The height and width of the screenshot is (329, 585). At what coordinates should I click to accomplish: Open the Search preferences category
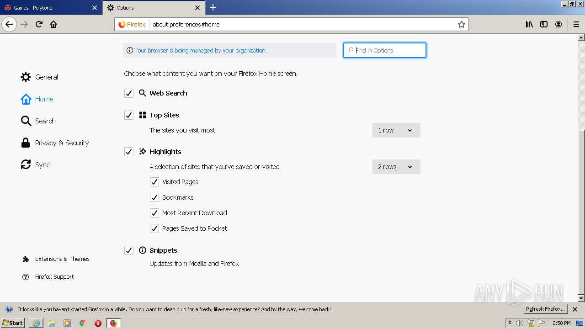point(38,121)
